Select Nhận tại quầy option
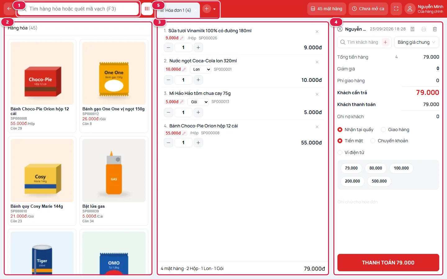The width and height of the screenshot is (447, 279). pyautogui.click(x=355, y=130)
